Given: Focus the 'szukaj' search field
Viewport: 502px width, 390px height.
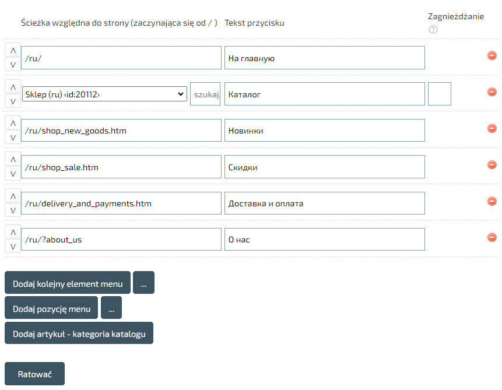Looking at the screenshot, I should (205, 94).
